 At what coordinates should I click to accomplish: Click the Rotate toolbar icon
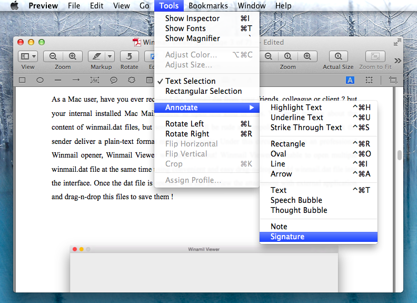coord(129,56)
